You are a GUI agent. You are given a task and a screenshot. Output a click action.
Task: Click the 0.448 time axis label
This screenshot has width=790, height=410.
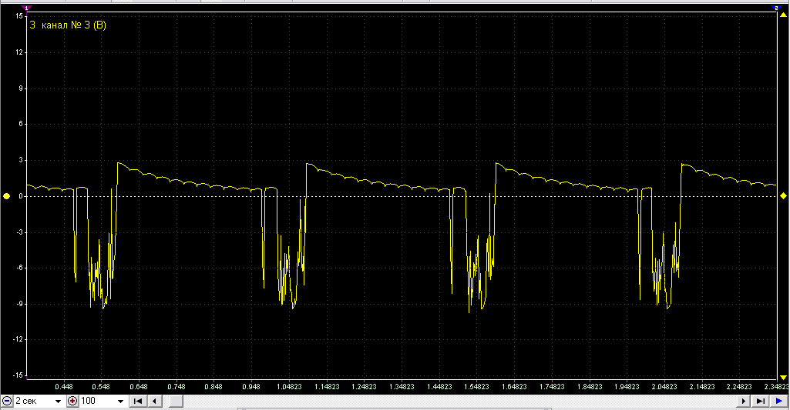pos(64,387)
